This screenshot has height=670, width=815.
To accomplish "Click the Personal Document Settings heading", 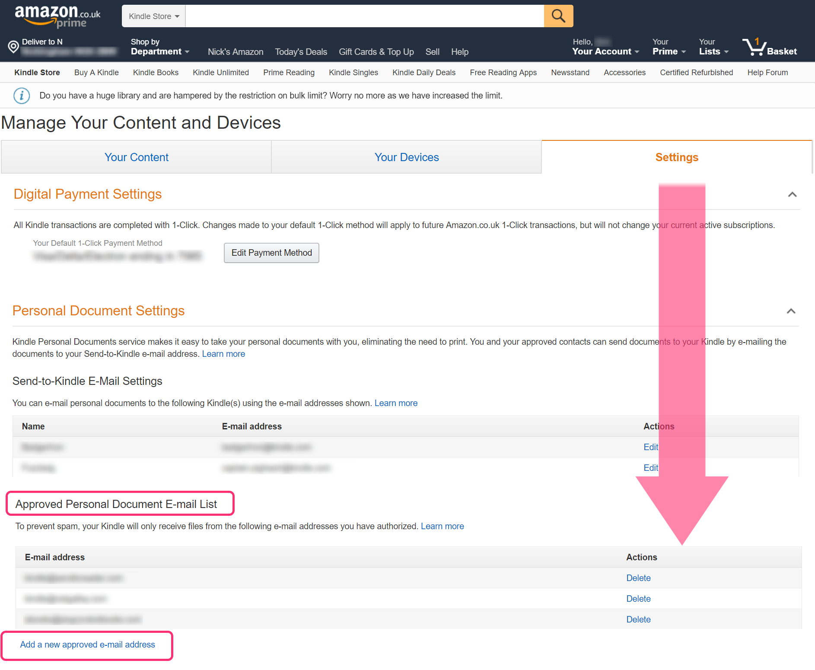I will point(99,311).
